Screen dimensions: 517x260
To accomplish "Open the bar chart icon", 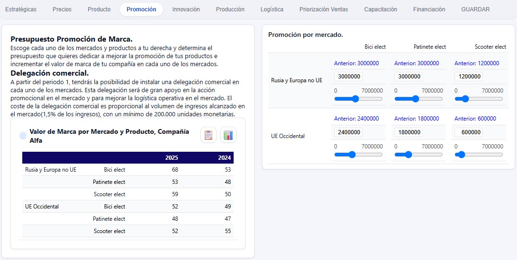I will pyautogui.click(x=228, y=135).
